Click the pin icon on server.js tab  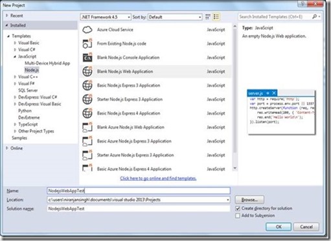tap(268, 93)
